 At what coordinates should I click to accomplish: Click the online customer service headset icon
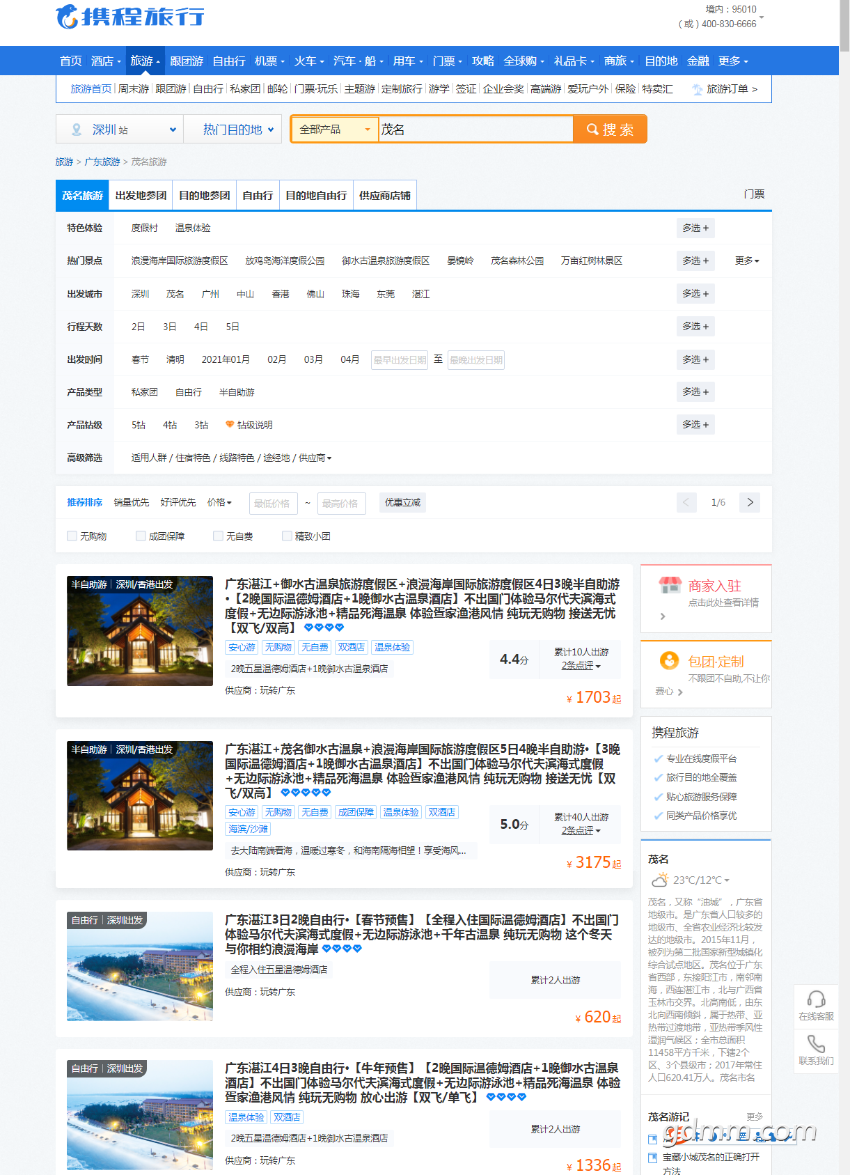[x=816, y=999]
